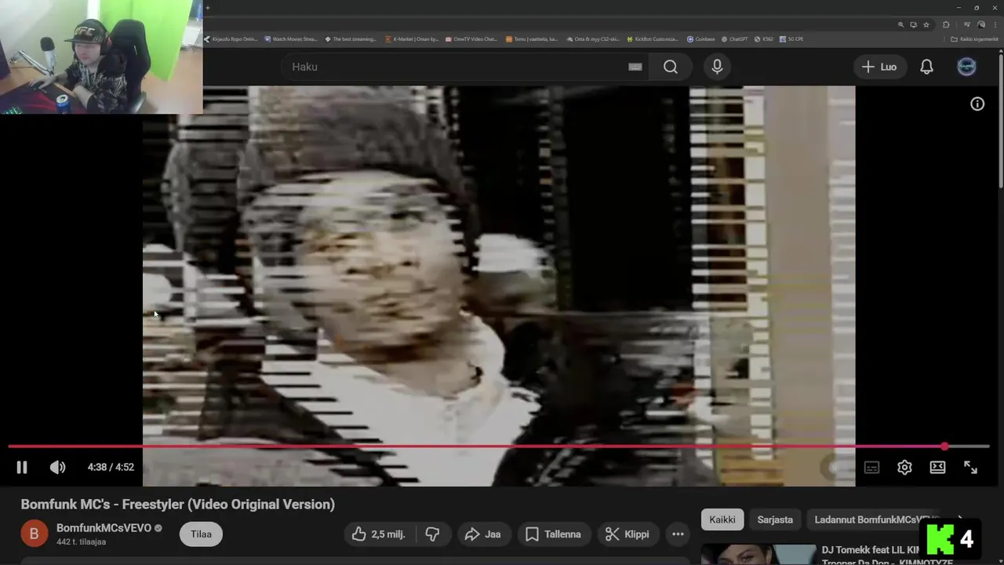The image size is (1004, 565).
Task: Open OmeTV Video Chat bookmark
Action: [x=471, y=38]
